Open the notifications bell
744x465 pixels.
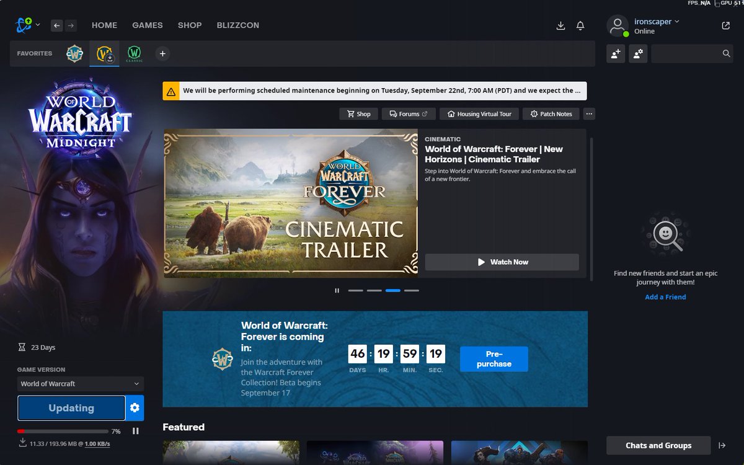(x=580, y=25)
